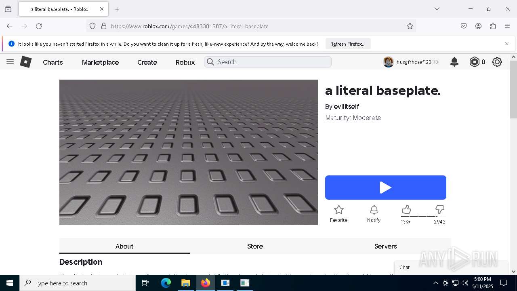Open the Roblox hamburger navigation menu
Screen dimensions: 517x291
click(x=10, y=62)
